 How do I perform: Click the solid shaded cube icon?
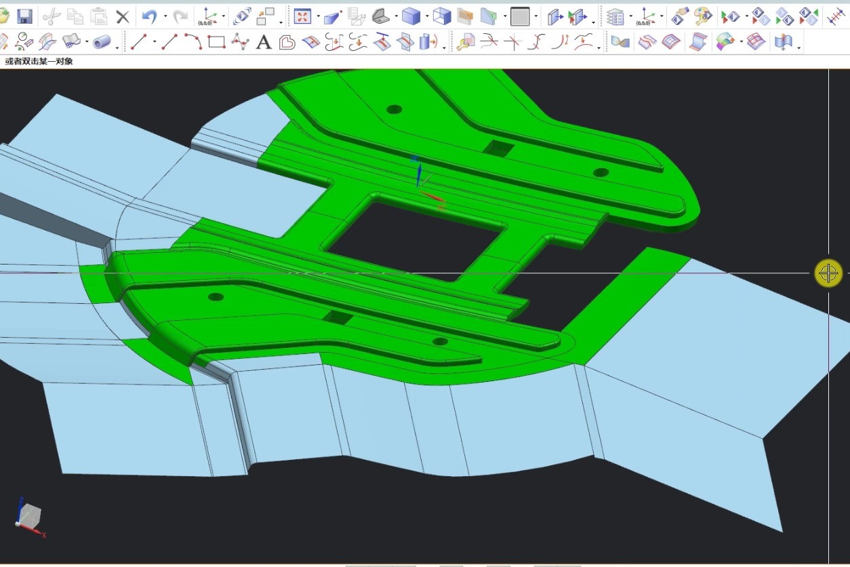tap(410, 16)
